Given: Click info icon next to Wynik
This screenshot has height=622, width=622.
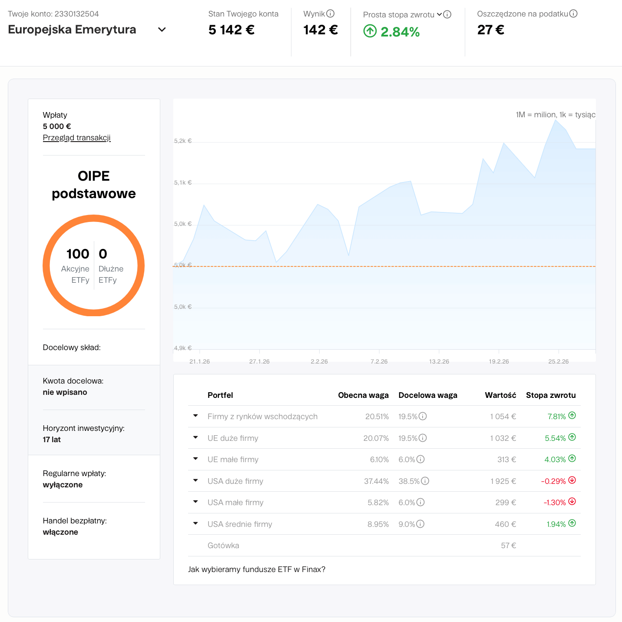Looking at the screenshot, I should pos(331,13).
